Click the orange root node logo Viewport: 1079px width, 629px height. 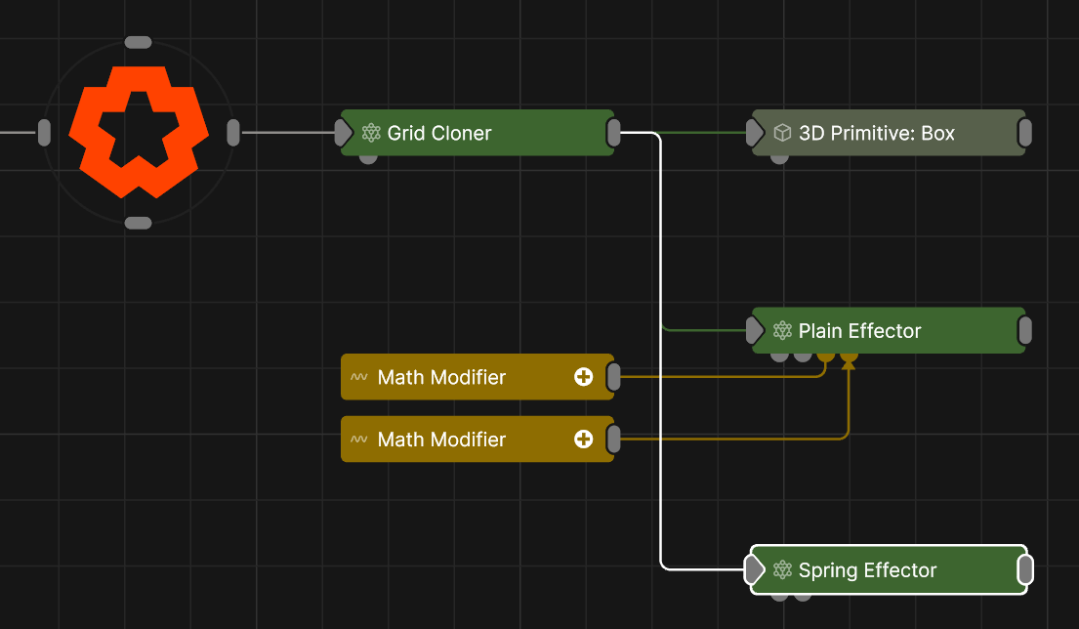coord(139,132)
